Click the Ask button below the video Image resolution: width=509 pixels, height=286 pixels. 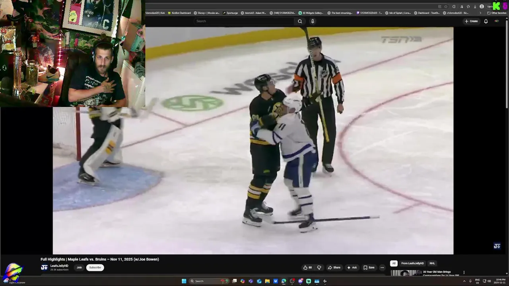click(x=352, y=267)
